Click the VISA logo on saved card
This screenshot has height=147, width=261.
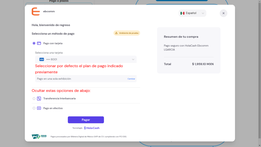pyautogui.click(x=41, y=59)
